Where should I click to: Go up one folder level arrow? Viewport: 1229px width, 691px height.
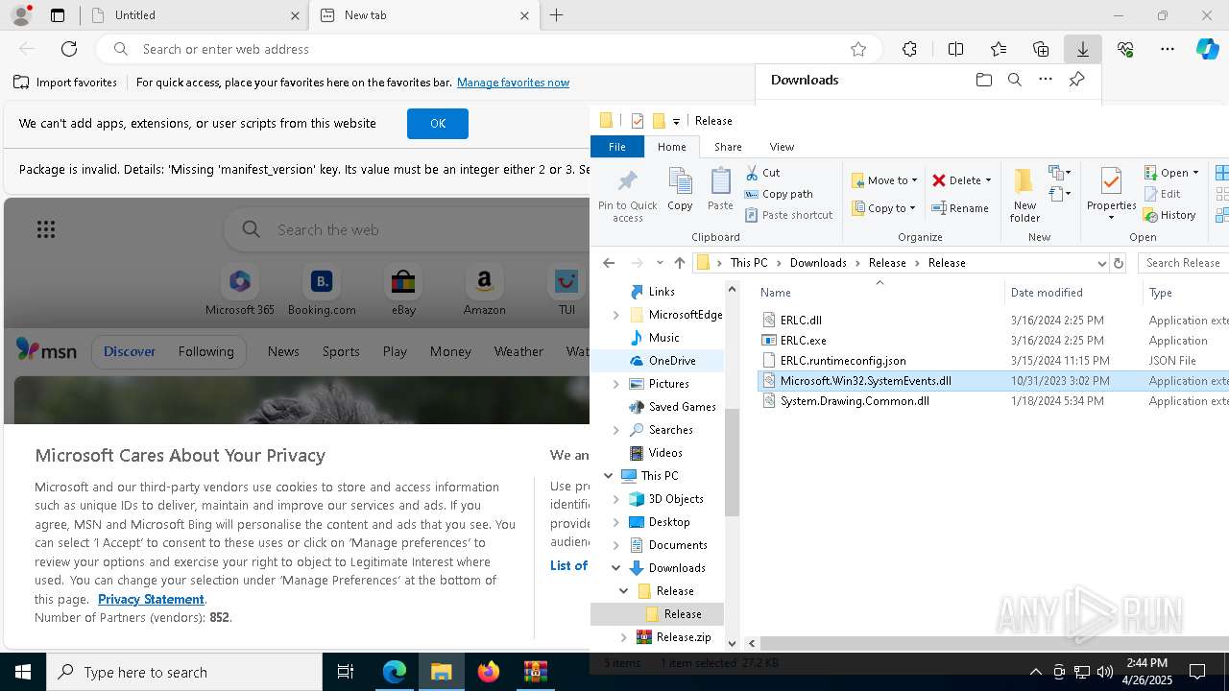[x=680, y=263]
